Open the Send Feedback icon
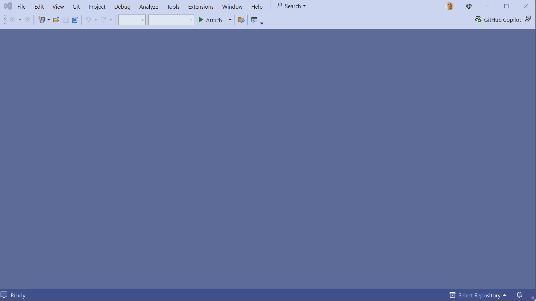Screen dimensions: 536x301 (528, 19)
